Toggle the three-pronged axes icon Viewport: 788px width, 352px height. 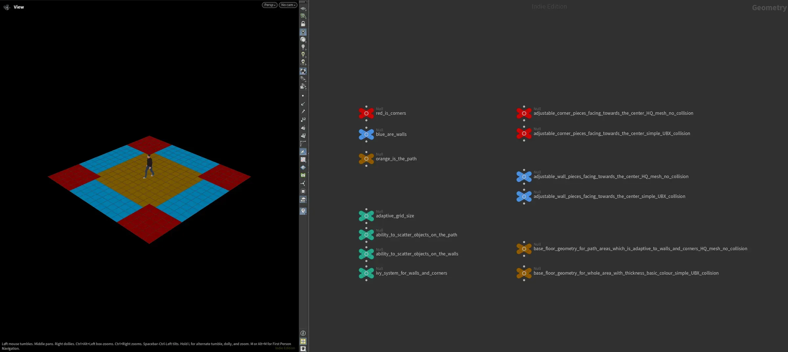[x=303, y=184]
